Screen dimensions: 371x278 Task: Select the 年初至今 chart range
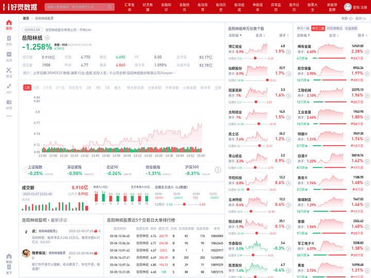click(x=75, y=88)
